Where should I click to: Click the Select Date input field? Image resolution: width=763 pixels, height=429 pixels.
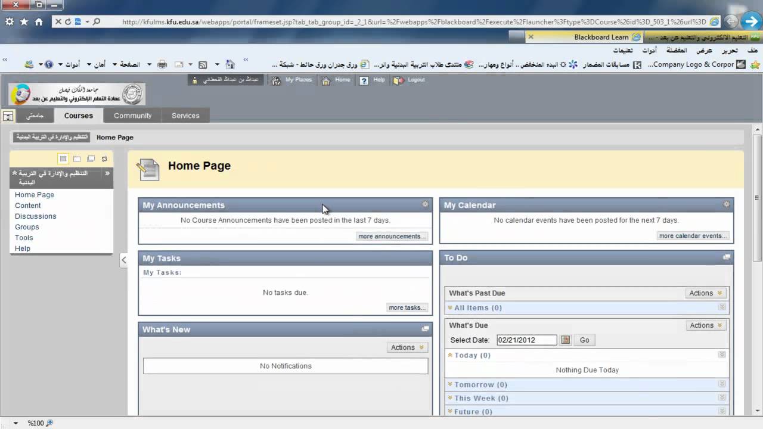pos(526,340)
